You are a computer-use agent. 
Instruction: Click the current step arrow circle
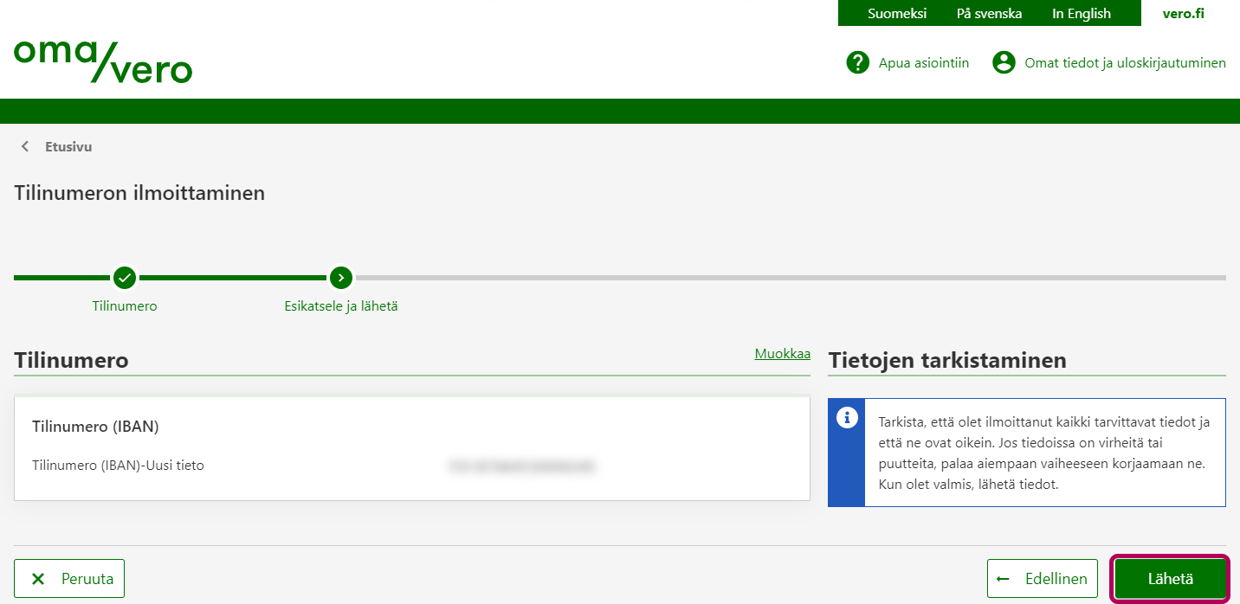point(341,278)
